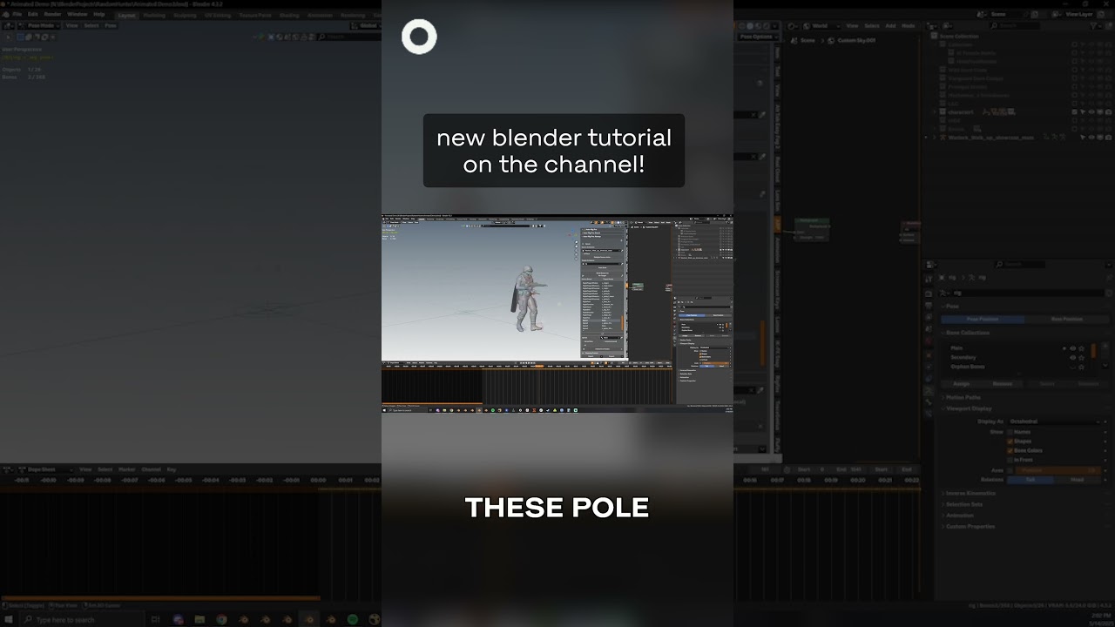Open the Help menu
The height and width of the screenshot is (627, 1115).
(99, 15)
